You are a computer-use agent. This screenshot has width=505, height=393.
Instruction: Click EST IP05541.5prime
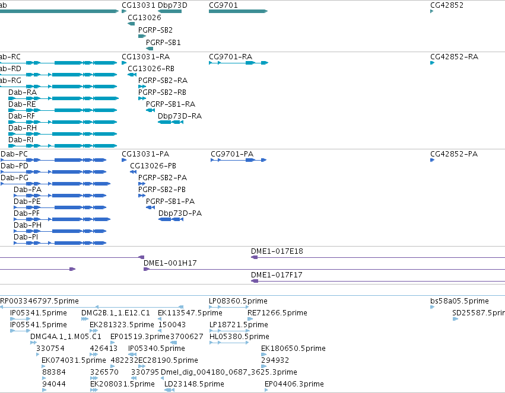pyautogui.click(x=39, y=325)
